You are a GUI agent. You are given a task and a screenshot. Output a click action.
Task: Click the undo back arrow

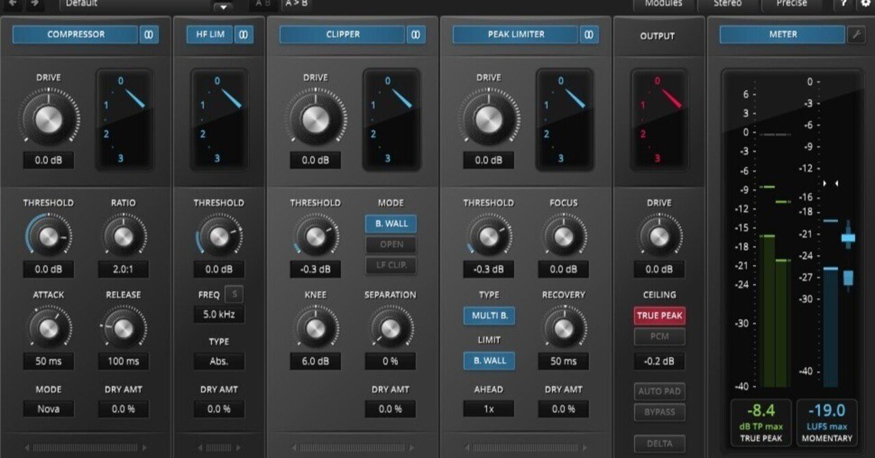click(x=13, y=4)
